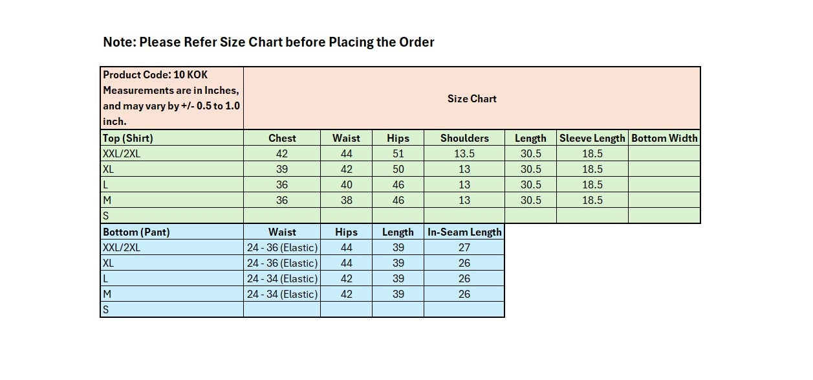Click the 'Bottom Width' column header
Image resolution: width=813 pixels, height=380 pixels.
[x=664, y=138]
